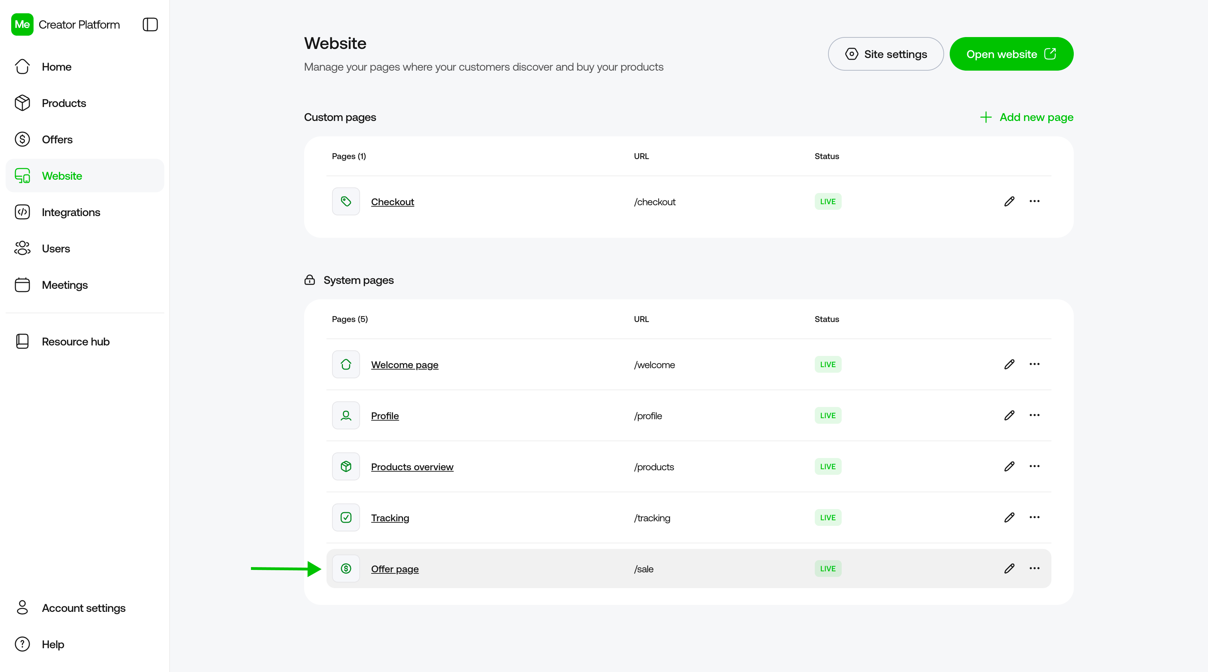The width and height of the screenshot is (1208, 672).
Task: Click the /welcome URL text
Action: point(654,364)
